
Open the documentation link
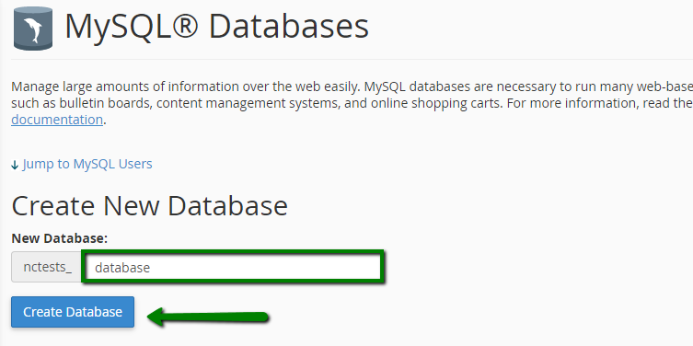coord(57,120)
